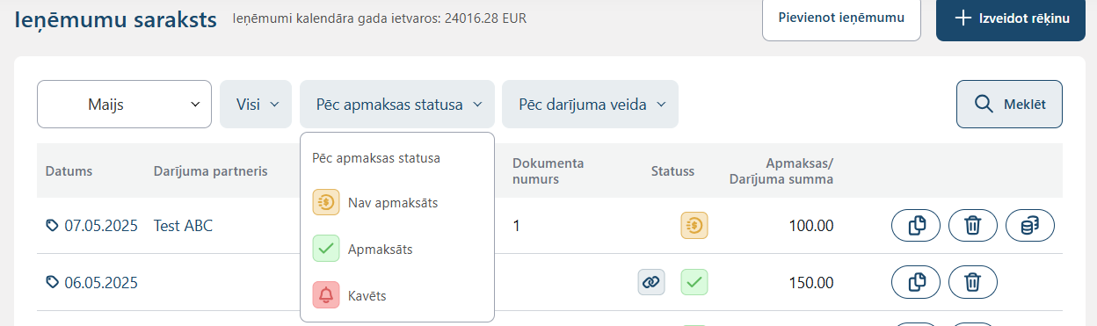Open the Pēc darījuma veida filter
Viewport: 1097px width, 326px height.
(x=590, y=104)
